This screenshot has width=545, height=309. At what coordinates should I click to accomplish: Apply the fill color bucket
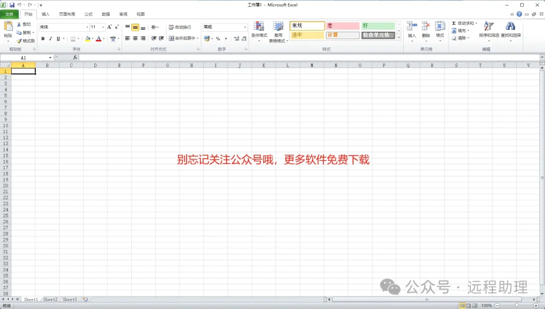[88, 38]
